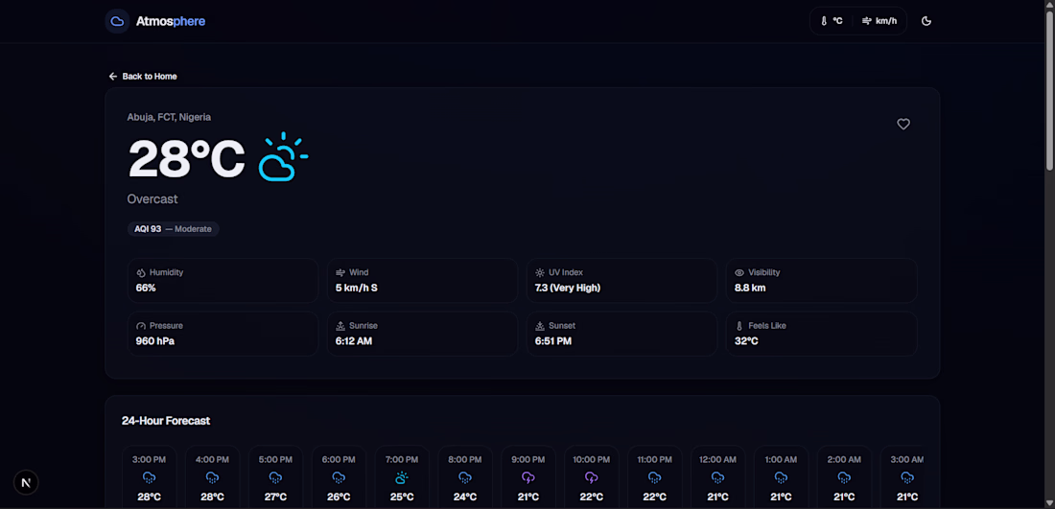Click the 7:00 PM partly cloudy icon

(x=402, y=478)
